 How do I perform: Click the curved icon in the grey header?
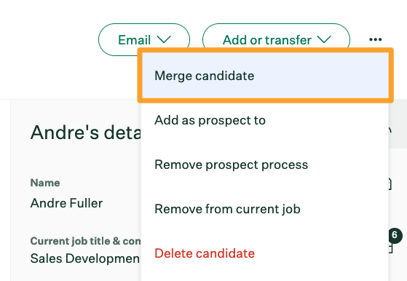390,130
